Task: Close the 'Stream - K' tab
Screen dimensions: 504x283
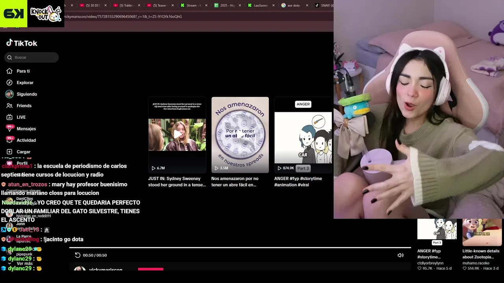Action: pos(206,6)
